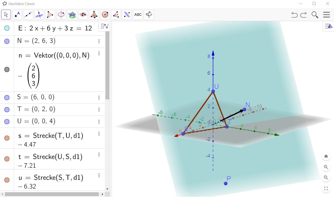Toggle visibility of point N
334x197 pixels.
[6, 41]
